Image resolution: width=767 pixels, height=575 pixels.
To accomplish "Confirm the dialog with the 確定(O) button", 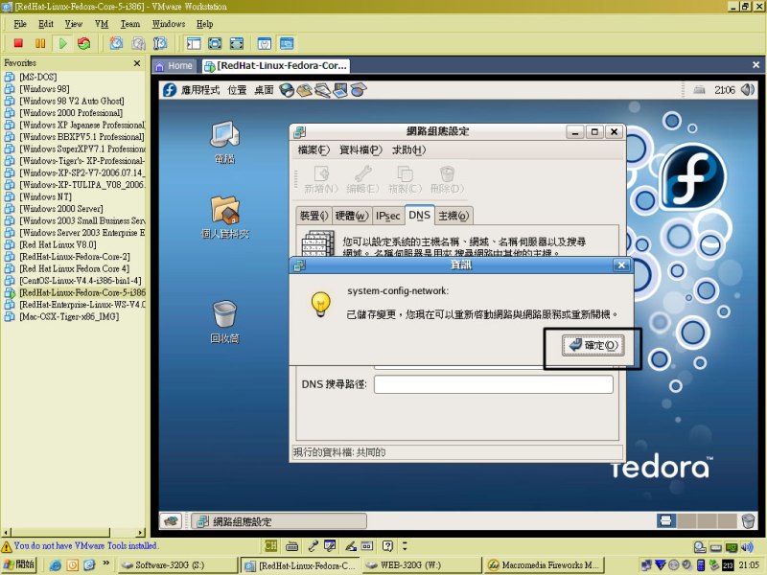I will coord(593,345).
